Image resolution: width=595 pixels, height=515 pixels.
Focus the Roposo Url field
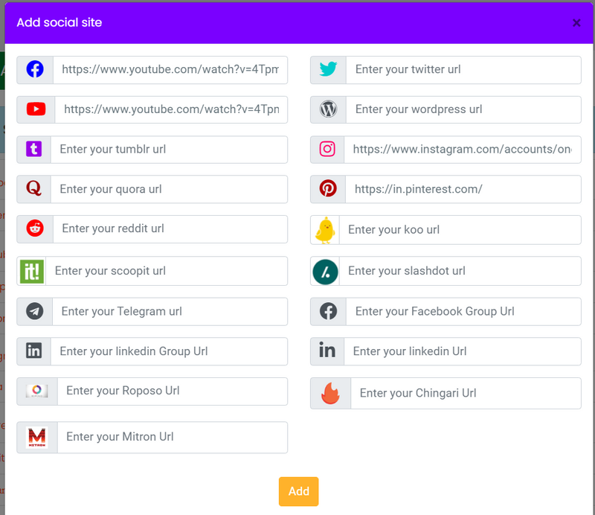(x=173, y=391)
